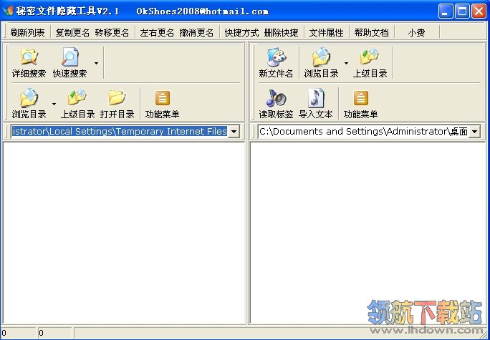The width and height of the screenshot is (490, 340).
Task: Click 左右更名 in the top toolbar
Action: tap(157, 32)
